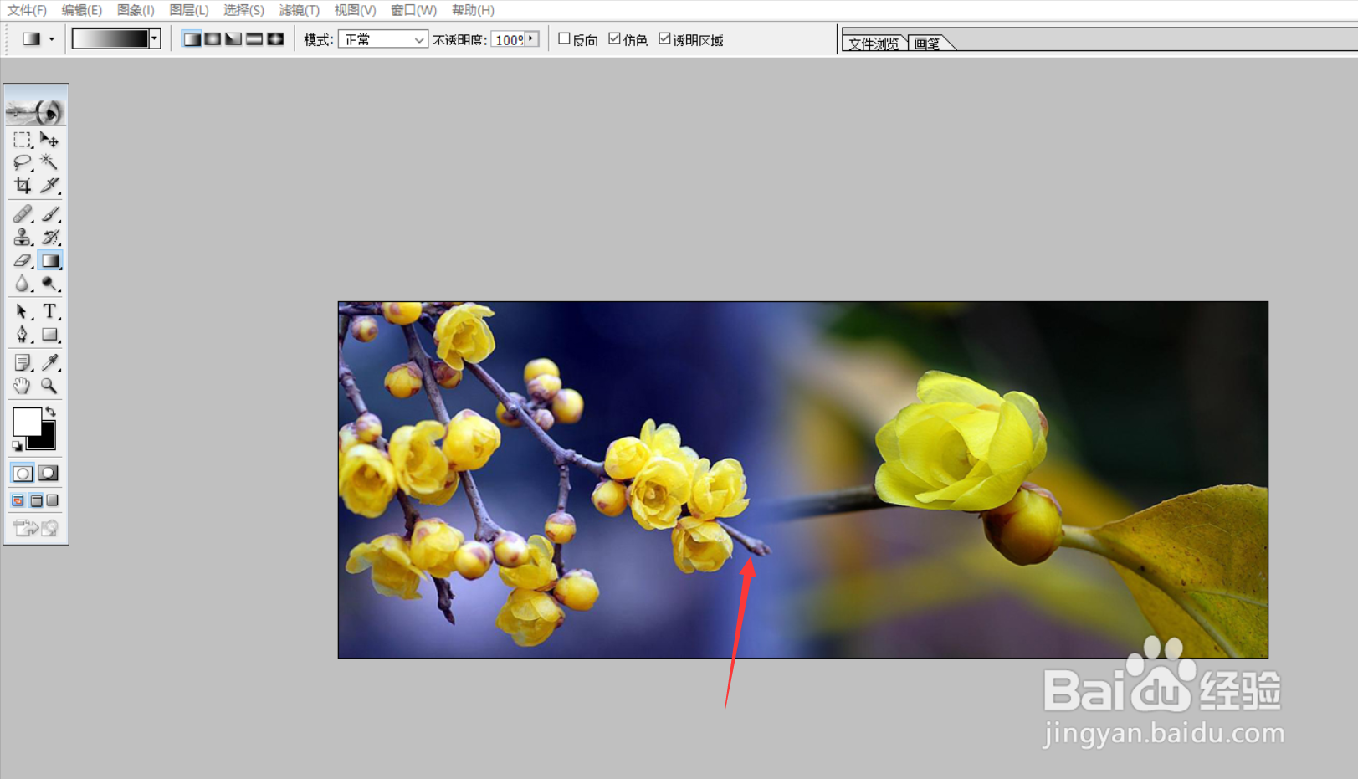The height and width of the screenshot is (779, 1358).
Task: Select the Slice tool
Action: tap(49, 185)
